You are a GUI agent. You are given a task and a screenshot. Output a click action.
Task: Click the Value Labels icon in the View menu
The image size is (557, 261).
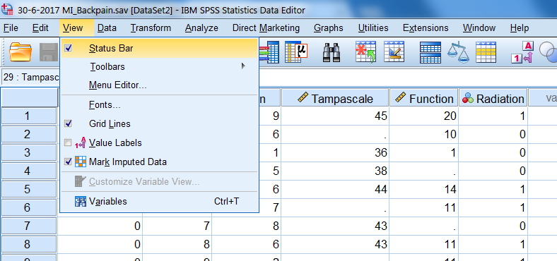pos(81,143)
